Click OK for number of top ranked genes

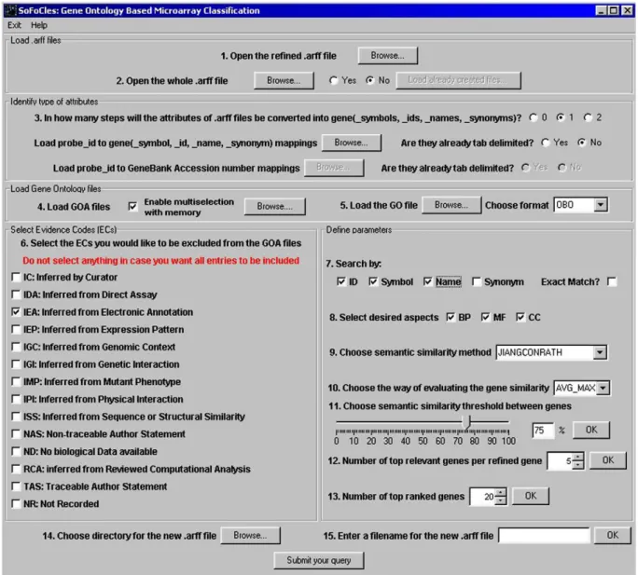pyautogui.click(x=531, y=496)
